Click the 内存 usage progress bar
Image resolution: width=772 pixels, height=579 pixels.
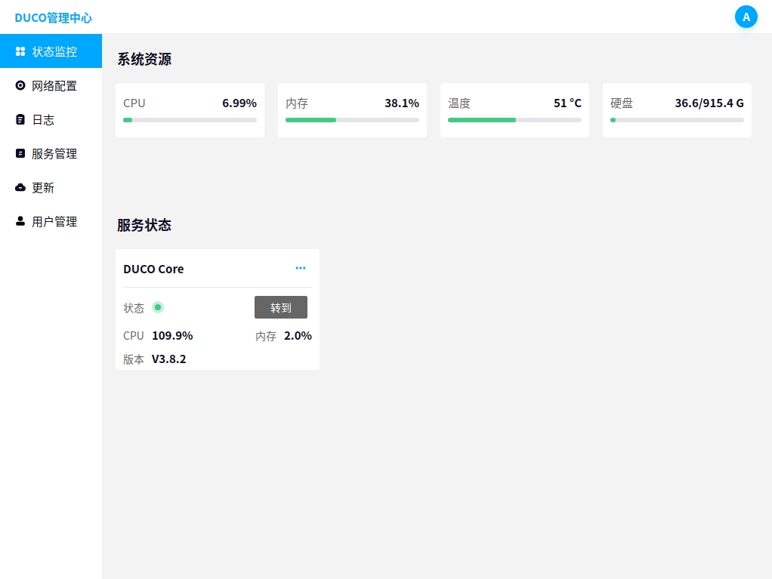352,120
